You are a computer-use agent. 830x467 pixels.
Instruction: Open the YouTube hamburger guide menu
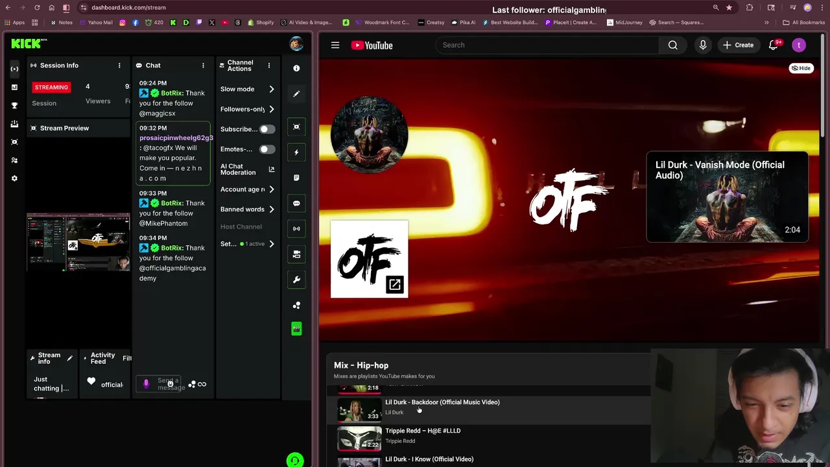coord(335,45)
